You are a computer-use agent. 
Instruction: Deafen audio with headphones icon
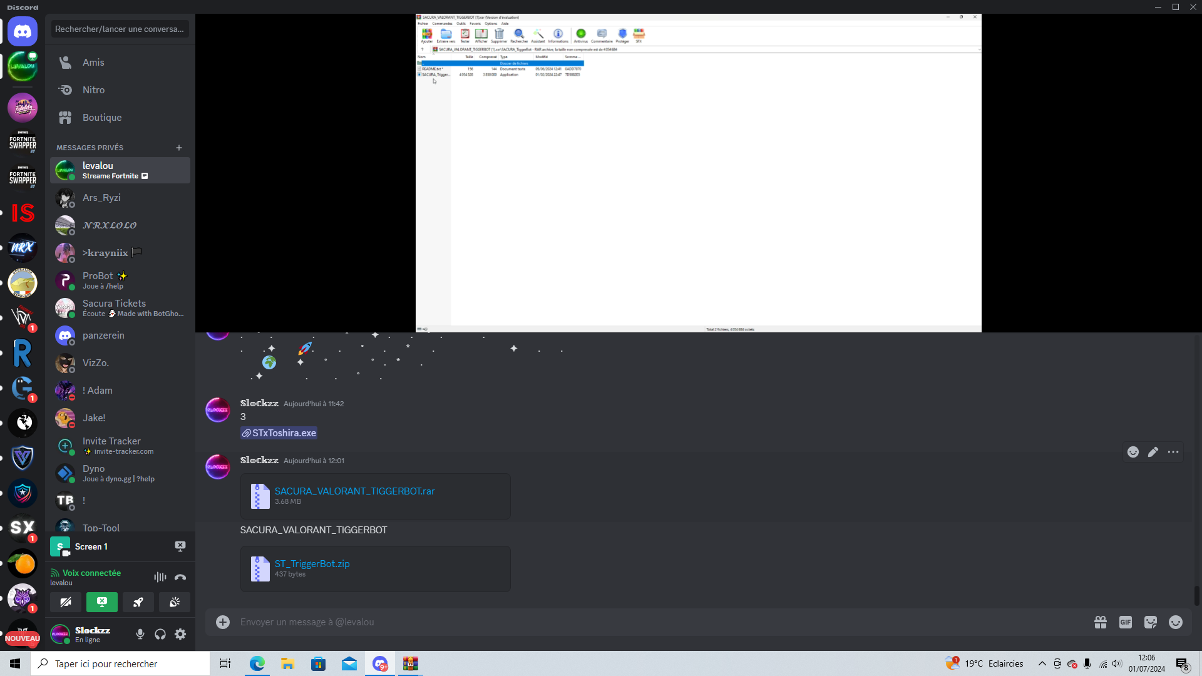pyautogui.click(x=160, y=634)
